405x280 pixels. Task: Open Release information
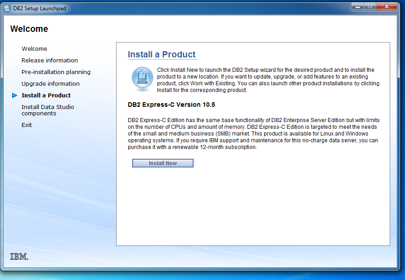(49, 60)
